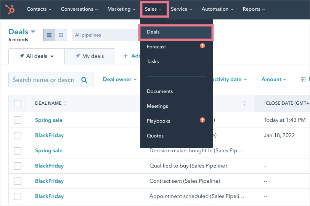Viewport: 310px width, 206px height.
Task: Click the search name or description field
Action: click(43, 80)
